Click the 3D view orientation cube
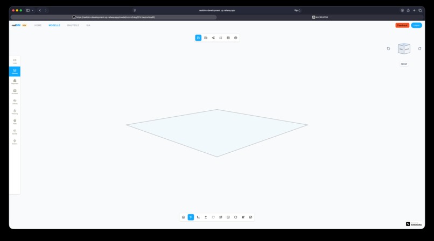 point(404,48)
